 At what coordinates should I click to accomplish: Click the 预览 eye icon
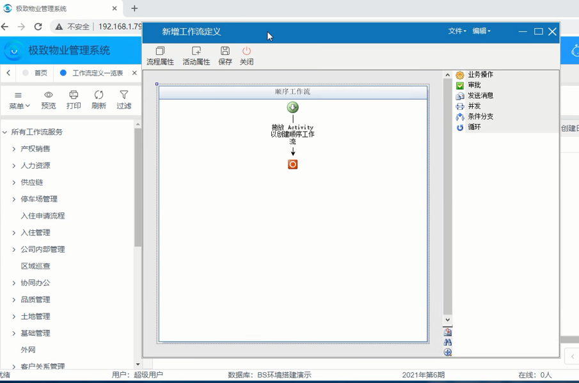point(49,95)
